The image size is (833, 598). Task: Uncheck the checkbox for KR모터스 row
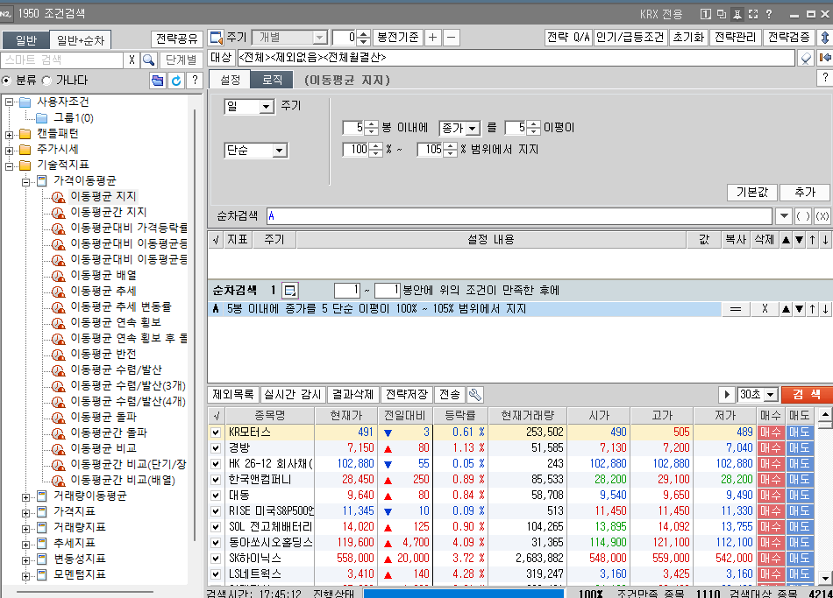[216, 432]
